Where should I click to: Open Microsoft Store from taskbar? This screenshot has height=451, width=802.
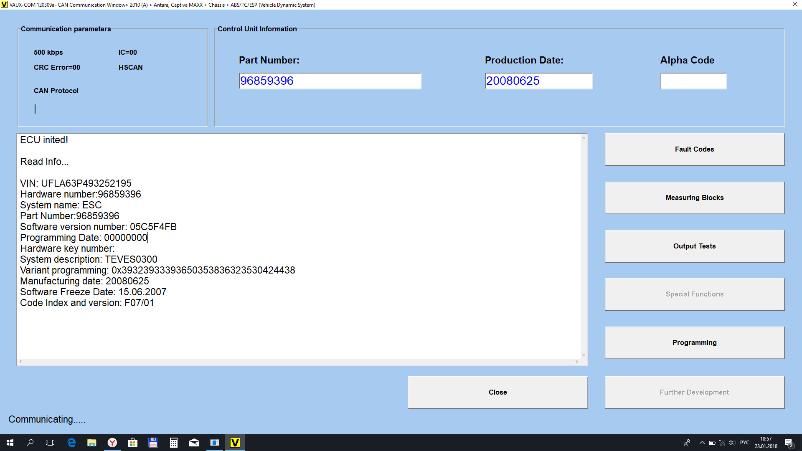tap(133, 443)
